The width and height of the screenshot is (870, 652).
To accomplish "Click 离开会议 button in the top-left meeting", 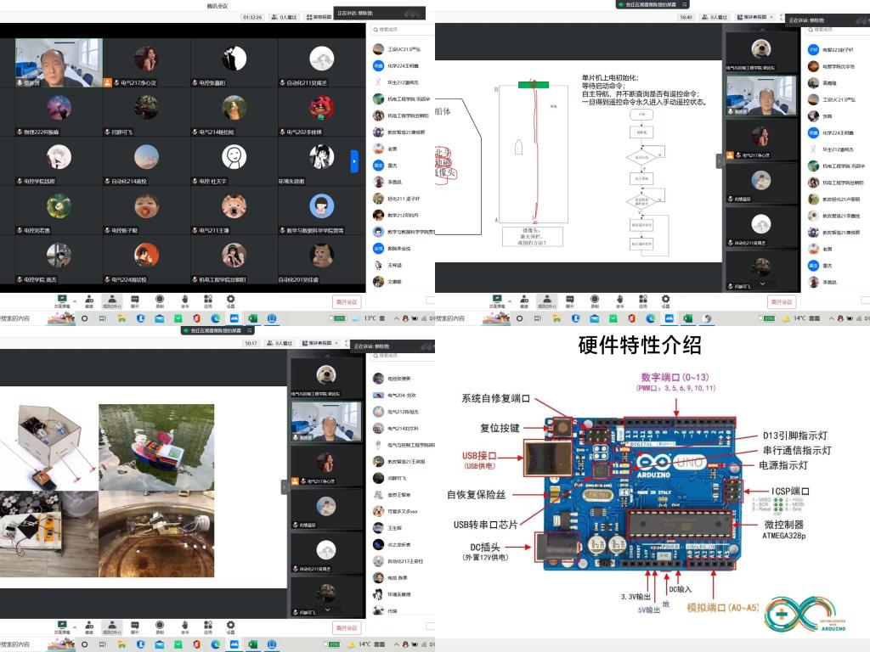I will pos(347,302).
